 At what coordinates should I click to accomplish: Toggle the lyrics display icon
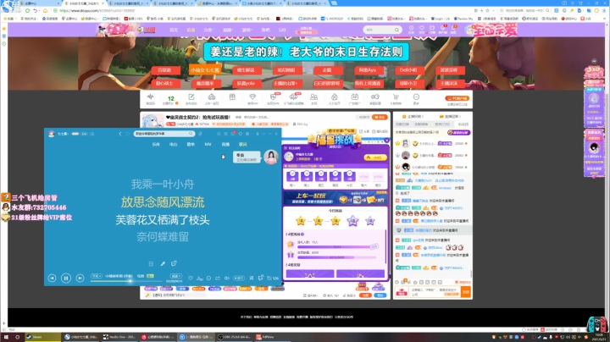point(252,278)
